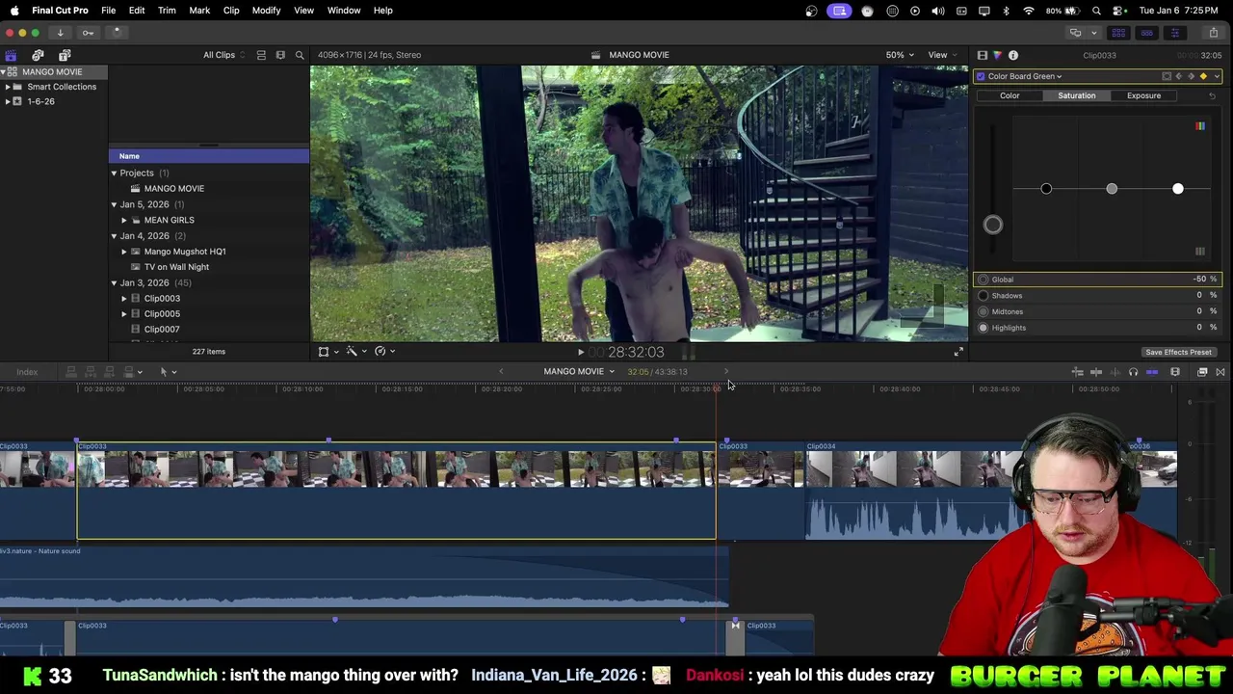Switch to the Color tab
This screenshot has height=694, width=1233.
click(1010, 95)
